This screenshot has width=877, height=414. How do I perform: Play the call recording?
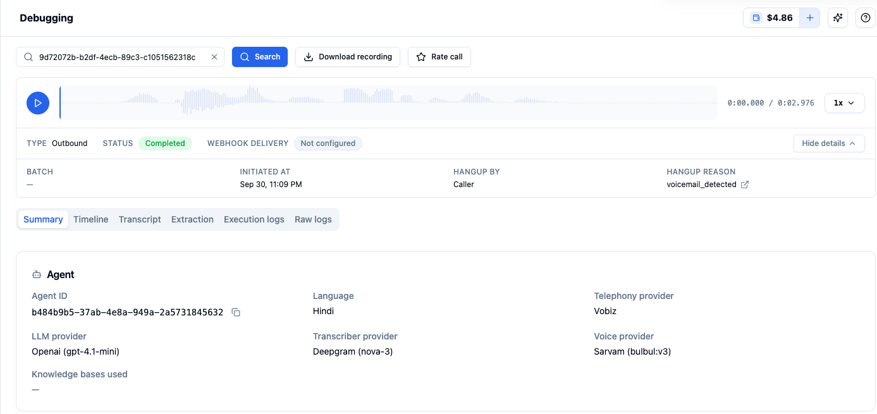pyautogui.click(x=38, y=102)
